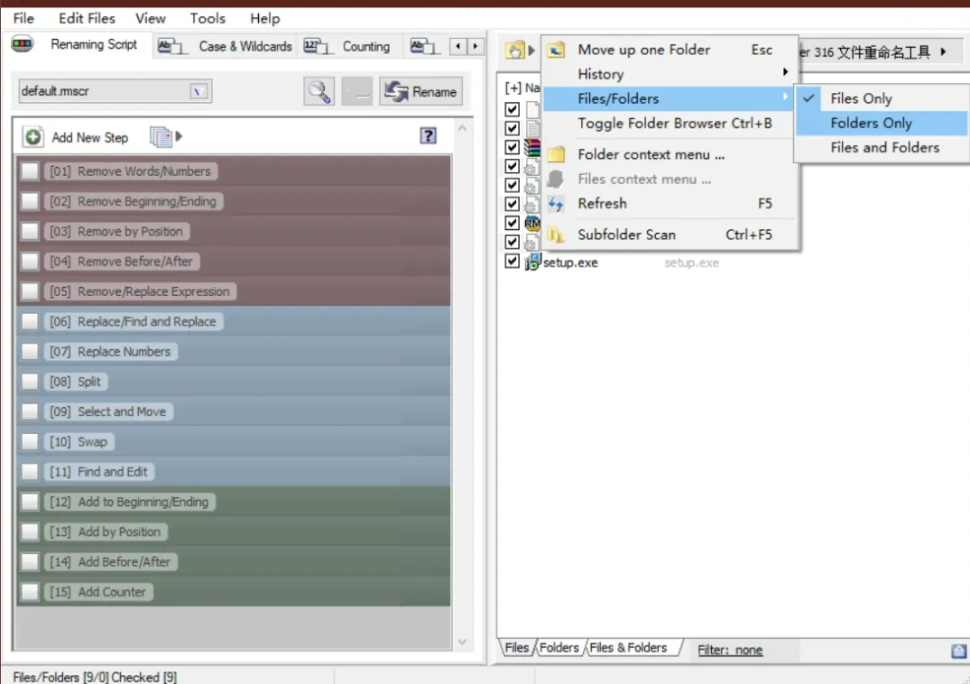Open the Tools menu
The image size is (970, 684).
coord(208,19)
